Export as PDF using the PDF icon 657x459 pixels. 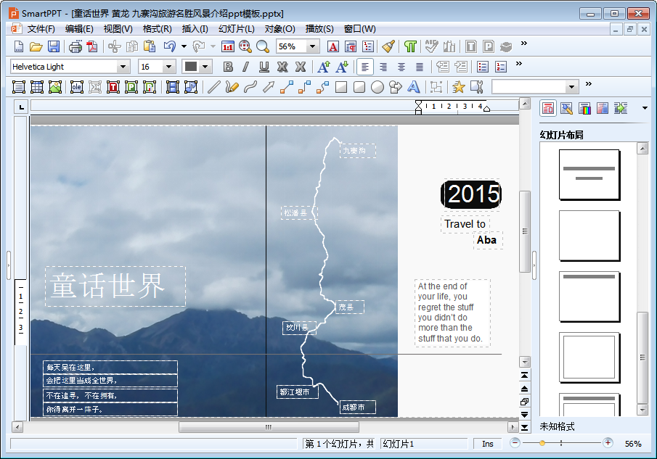click(92, 46)
